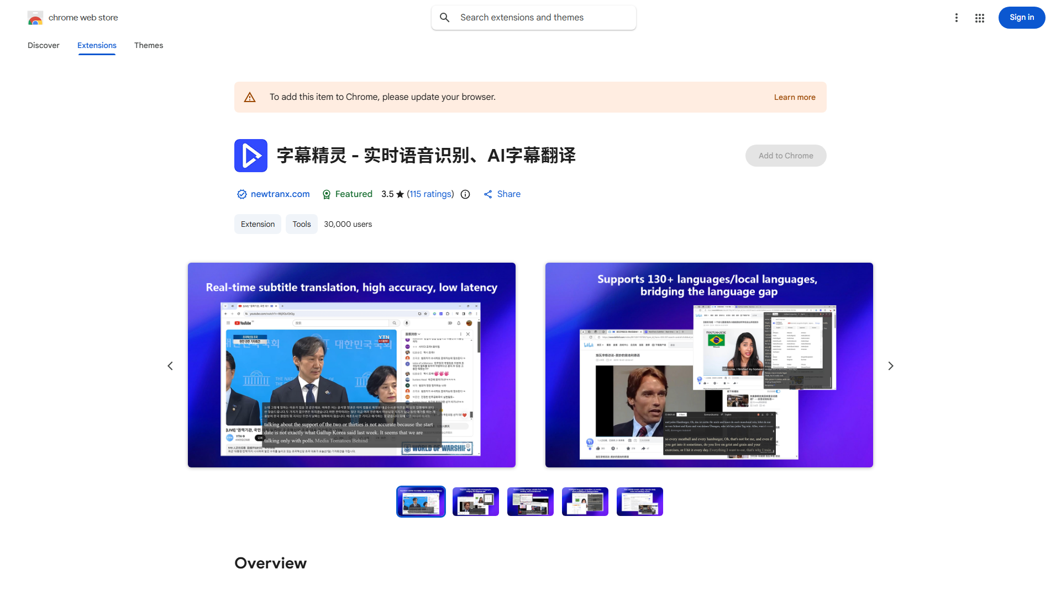1061x596 pixels.
Task: Click the Sign in button
Action: [x=1021, y=17]
